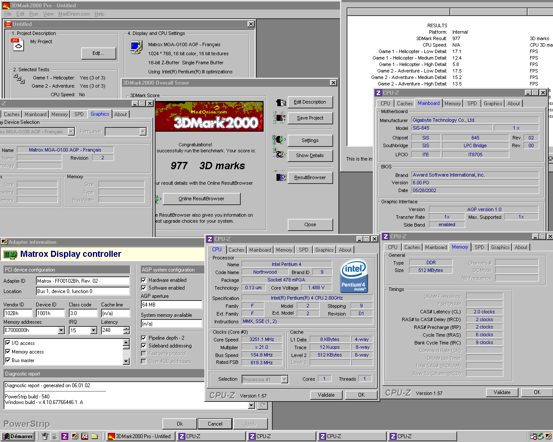Click the Edit Description button
The width and height of the screenshot is (553, 442).
coord(310,102)
